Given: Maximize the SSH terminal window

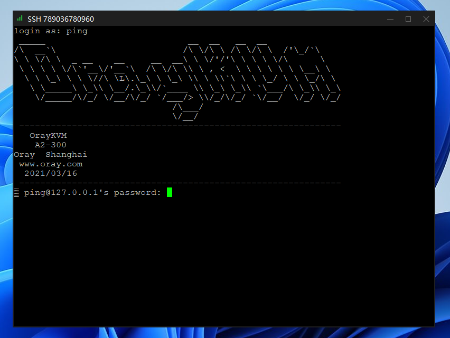Looking at the screenshot, I should [x=408, y=19].
